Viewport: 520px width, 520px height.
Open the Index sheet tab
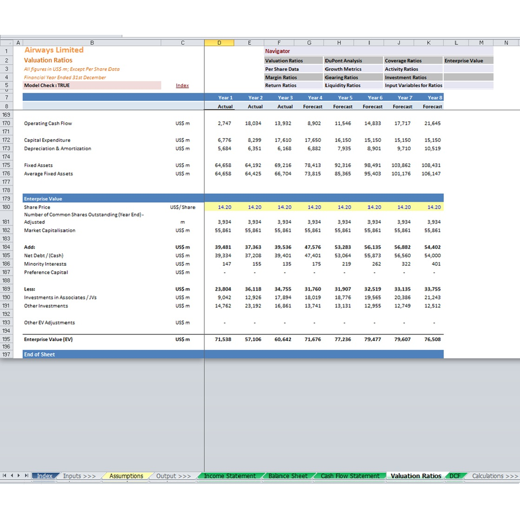coord(45,476)
